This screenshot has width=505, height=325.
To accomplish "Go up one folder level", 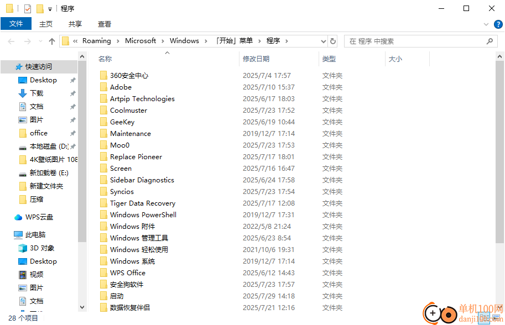I will (x=52, y=41).
